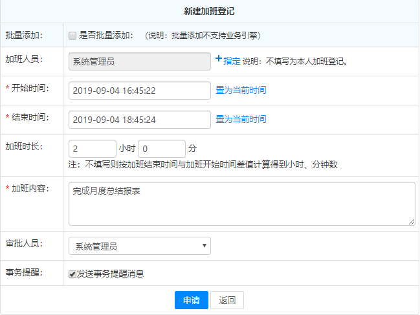Click the textarea resize handle in 加班内容
The image size is (420, 315).
412,222
